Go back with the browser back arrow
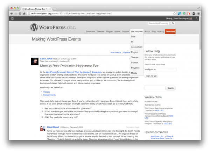210x152 pixels. (12, 14)
